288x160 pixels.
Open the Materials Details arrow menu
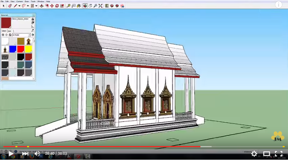coord(33,35)
